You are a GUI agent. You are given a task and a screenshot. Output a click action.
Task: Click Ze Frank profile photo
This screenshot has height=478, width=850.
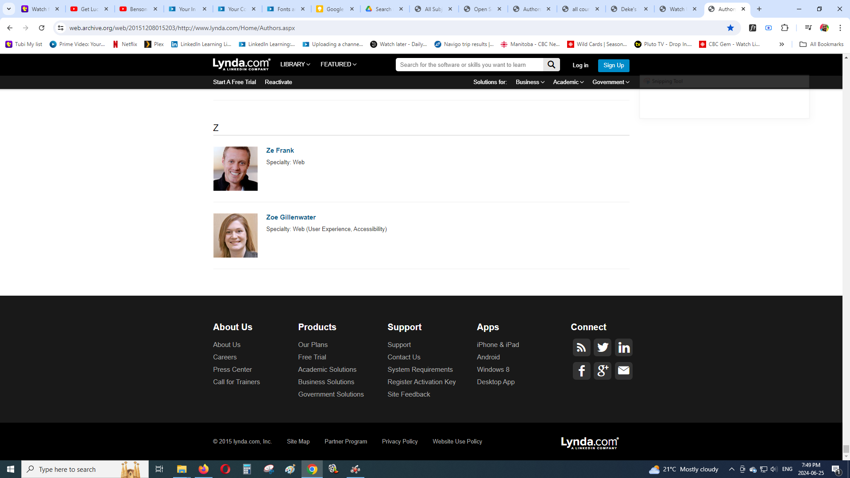tap(235, 169)
